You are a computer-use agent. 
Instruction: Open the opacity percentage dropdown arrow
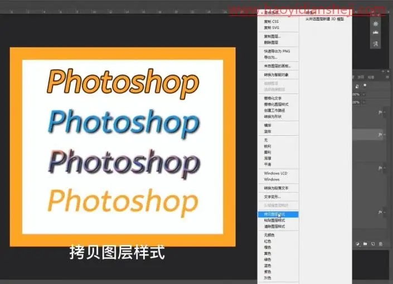363,95
